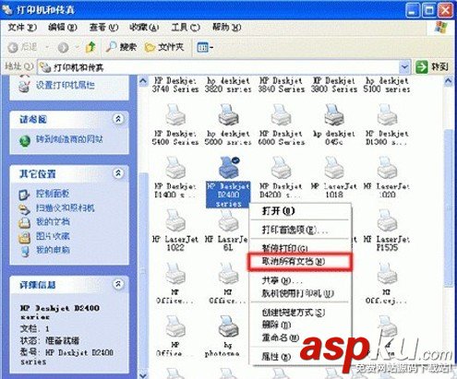457x379 pixels.
Task: Click hp deskjet 5100 series label
Action: (387, 85)
